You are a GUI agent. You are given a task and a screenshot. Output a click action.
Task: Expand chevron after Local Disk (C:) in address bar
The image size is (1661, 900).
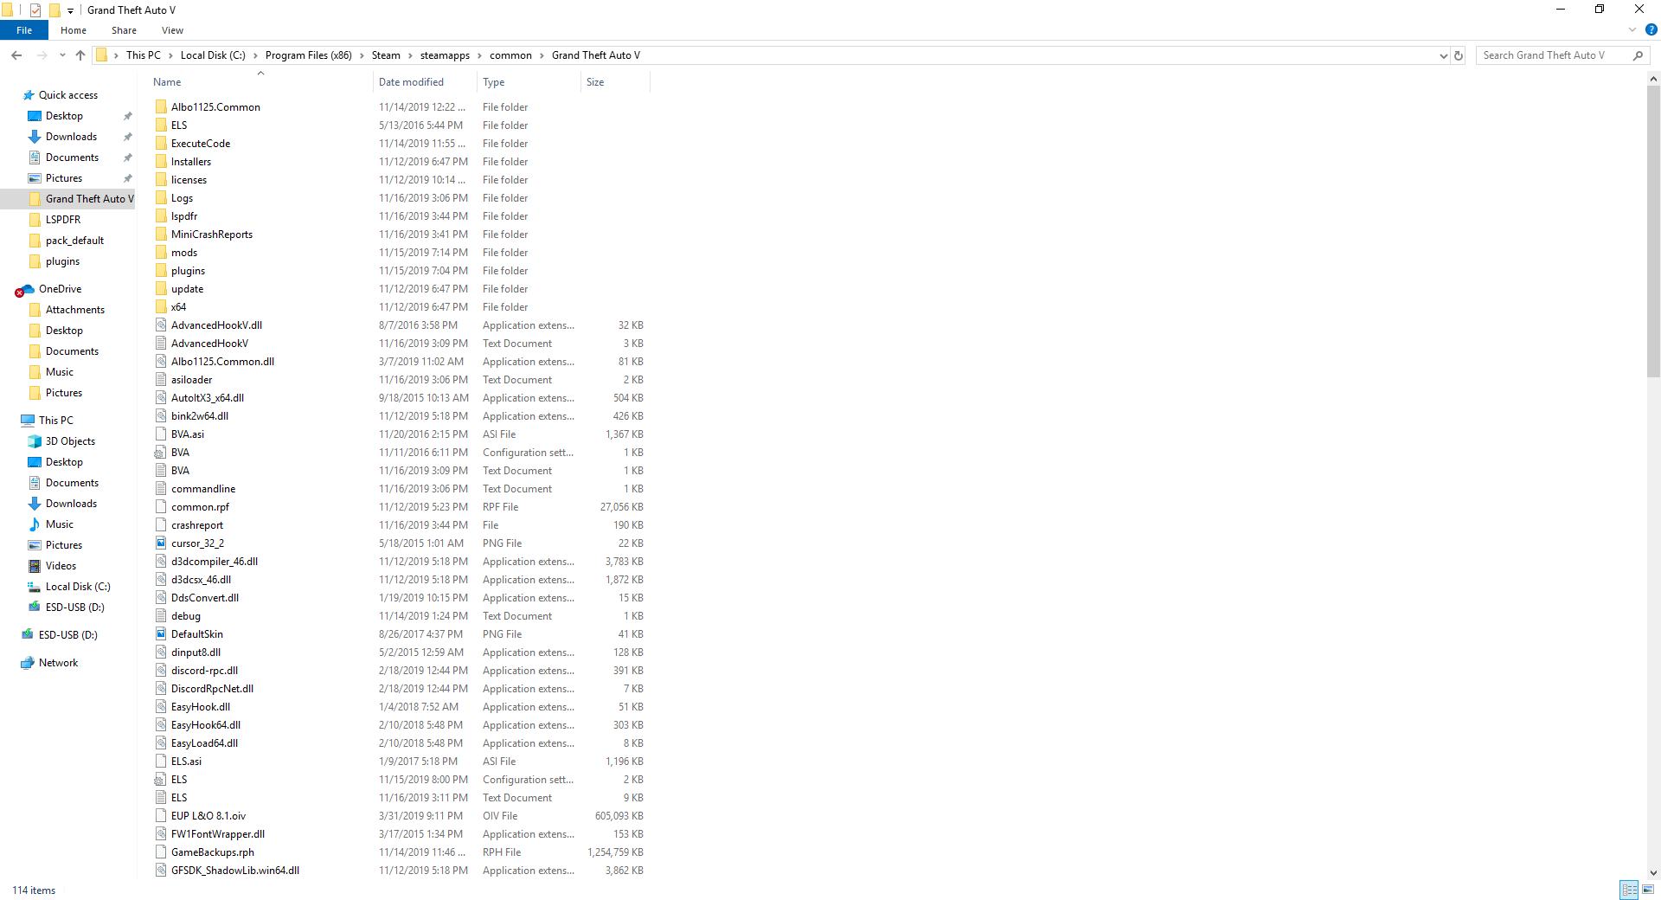pyautogui.click(x=255, y=55)
